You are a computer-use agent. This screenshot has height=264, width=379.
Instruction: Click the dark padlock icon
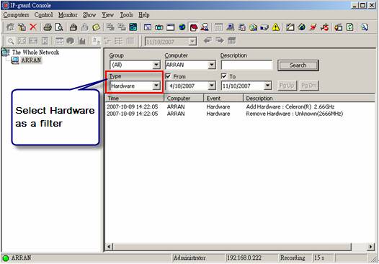tap(73, 27)
